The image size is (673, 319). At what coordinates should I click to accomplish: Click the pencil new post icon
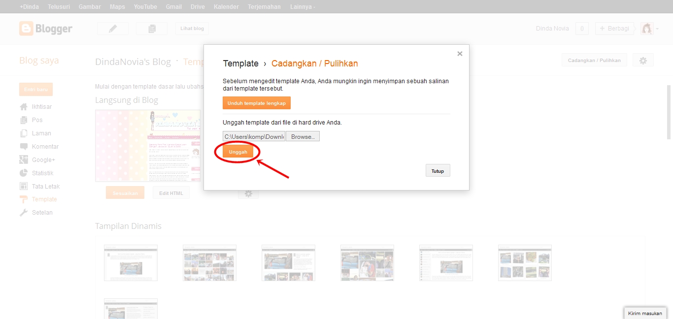(x=112, y=29)
